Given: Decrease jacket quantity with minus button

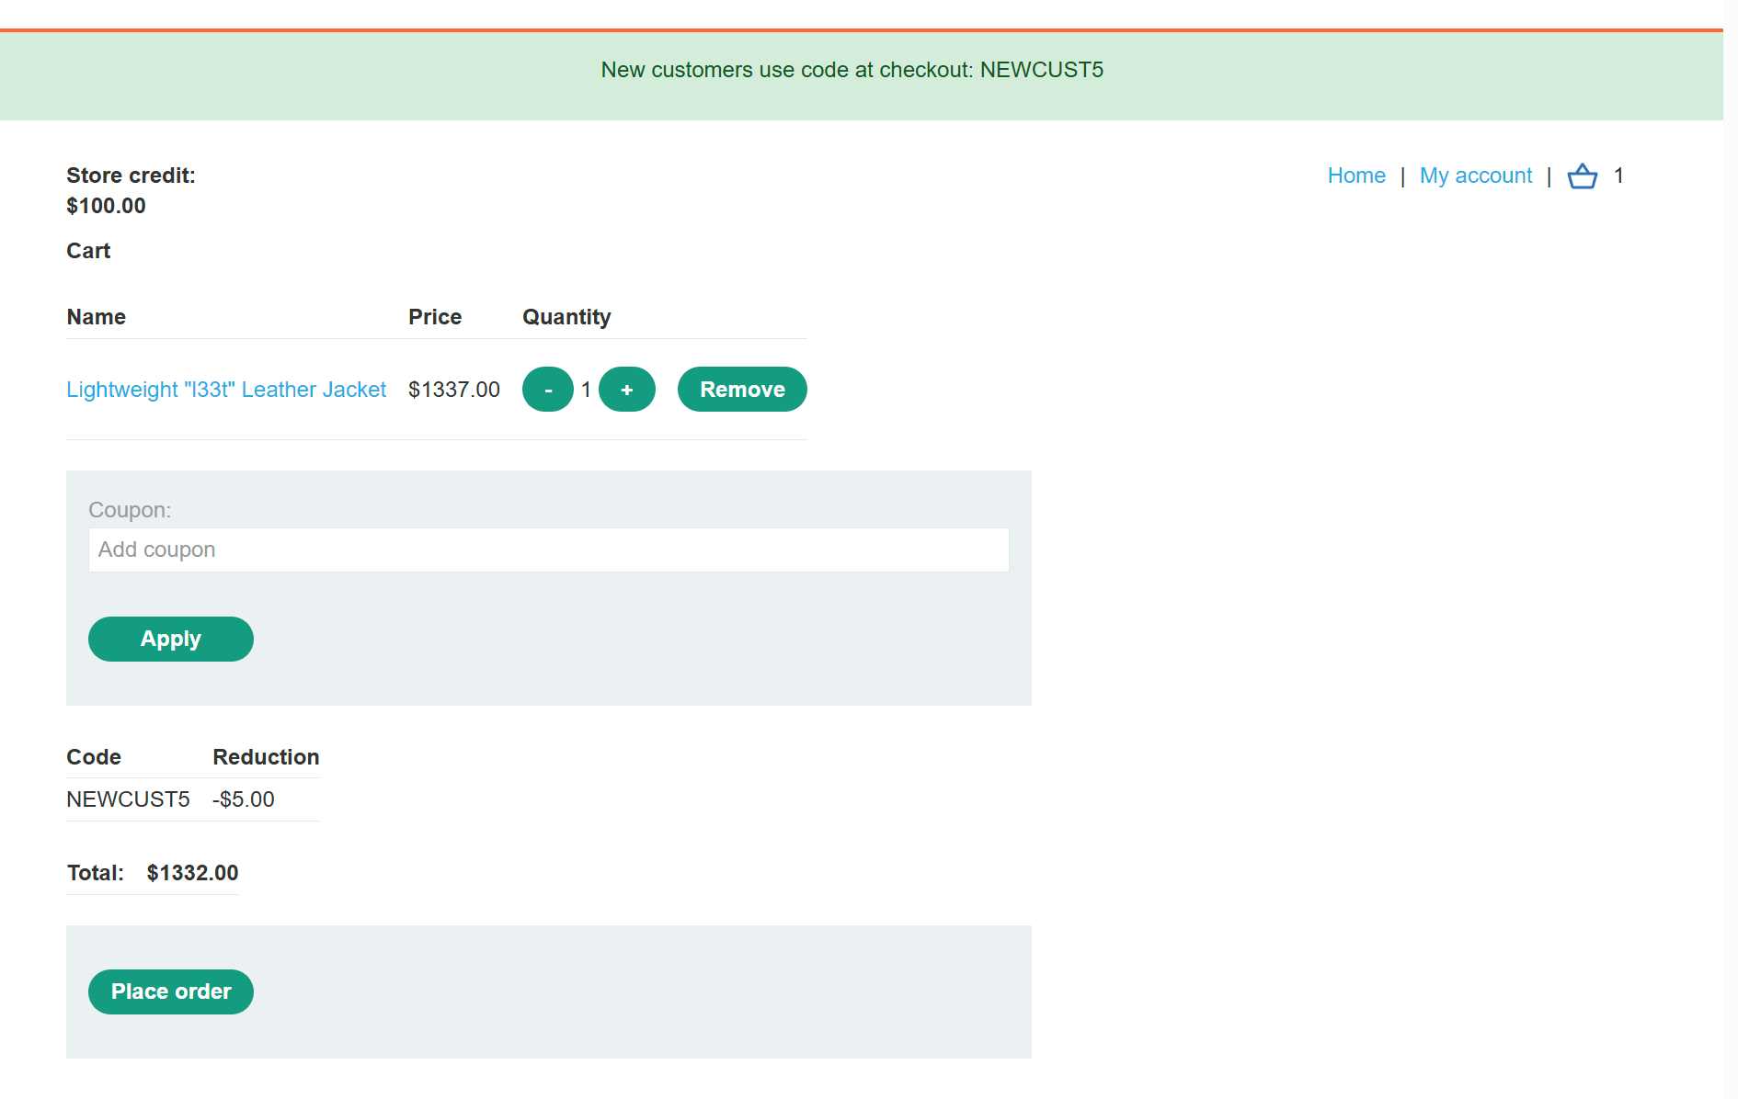Looking at the screenshot, I should (548, 390).
